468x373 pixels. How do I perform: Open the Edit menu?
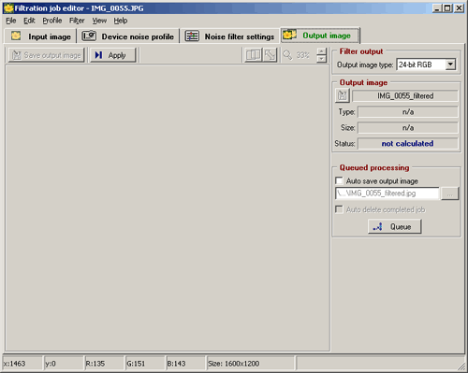click(x=29, y=21)
